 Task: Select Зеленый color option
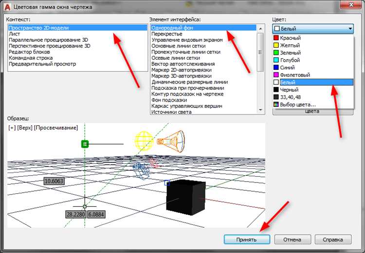tap(313, 53)
